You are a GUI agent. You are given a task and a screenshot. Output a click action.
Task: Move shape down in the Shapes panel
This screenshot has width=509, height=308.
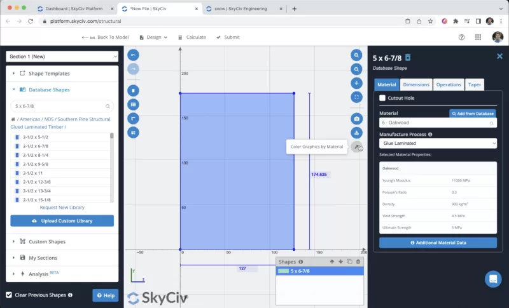tap(340, 262)
